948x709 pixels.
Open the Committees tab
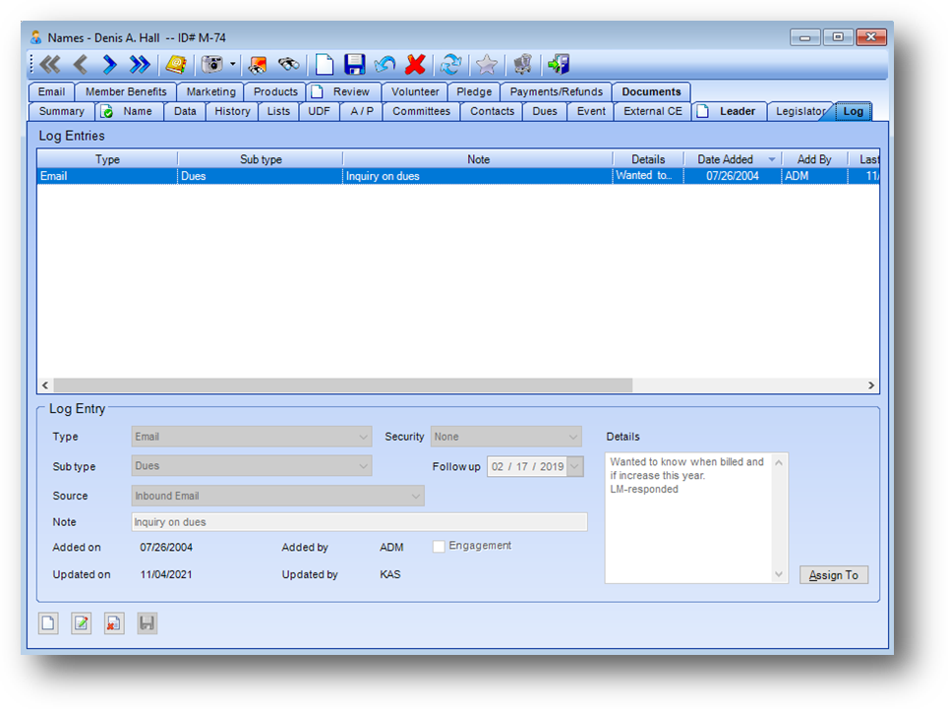pyautogui.click(x=422, y=111)
